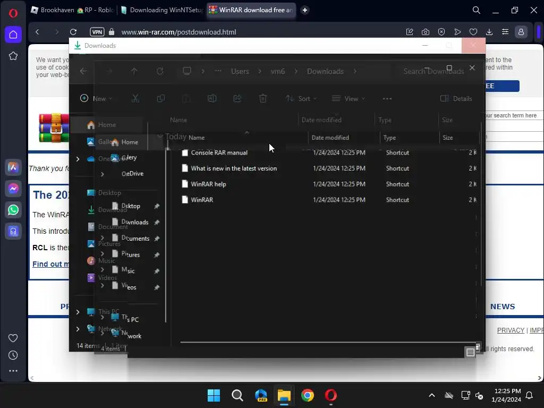This screenshot has width=544, height=408.
Task: Click Users in the breadcrumb path
Action: [x=240, y=71]
